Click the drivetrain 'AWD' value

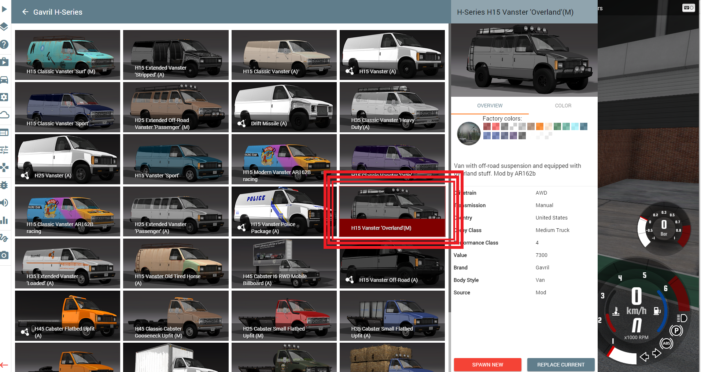pyautogui.click(x=541, y=193)
